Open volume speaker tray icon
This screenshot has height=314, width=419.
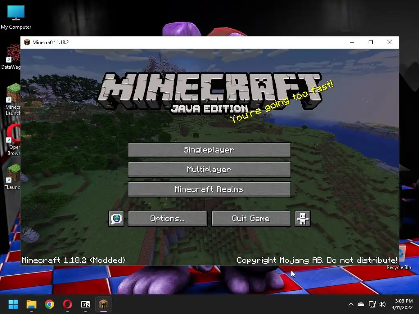click(382, 304)
